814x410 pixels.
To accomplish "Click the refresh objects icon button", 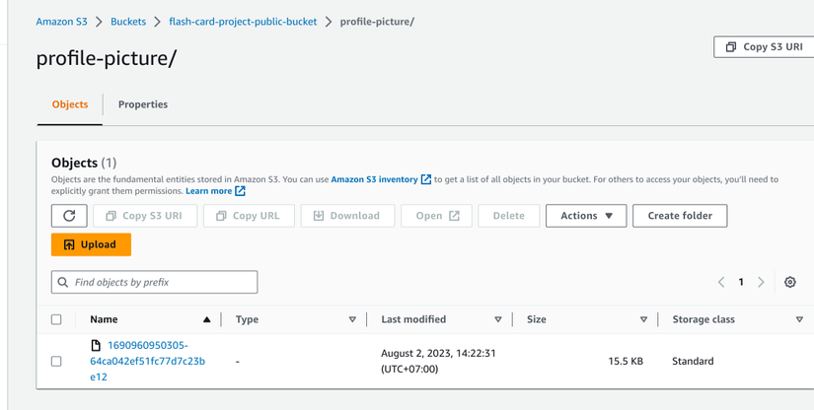I will click(69, 216).
